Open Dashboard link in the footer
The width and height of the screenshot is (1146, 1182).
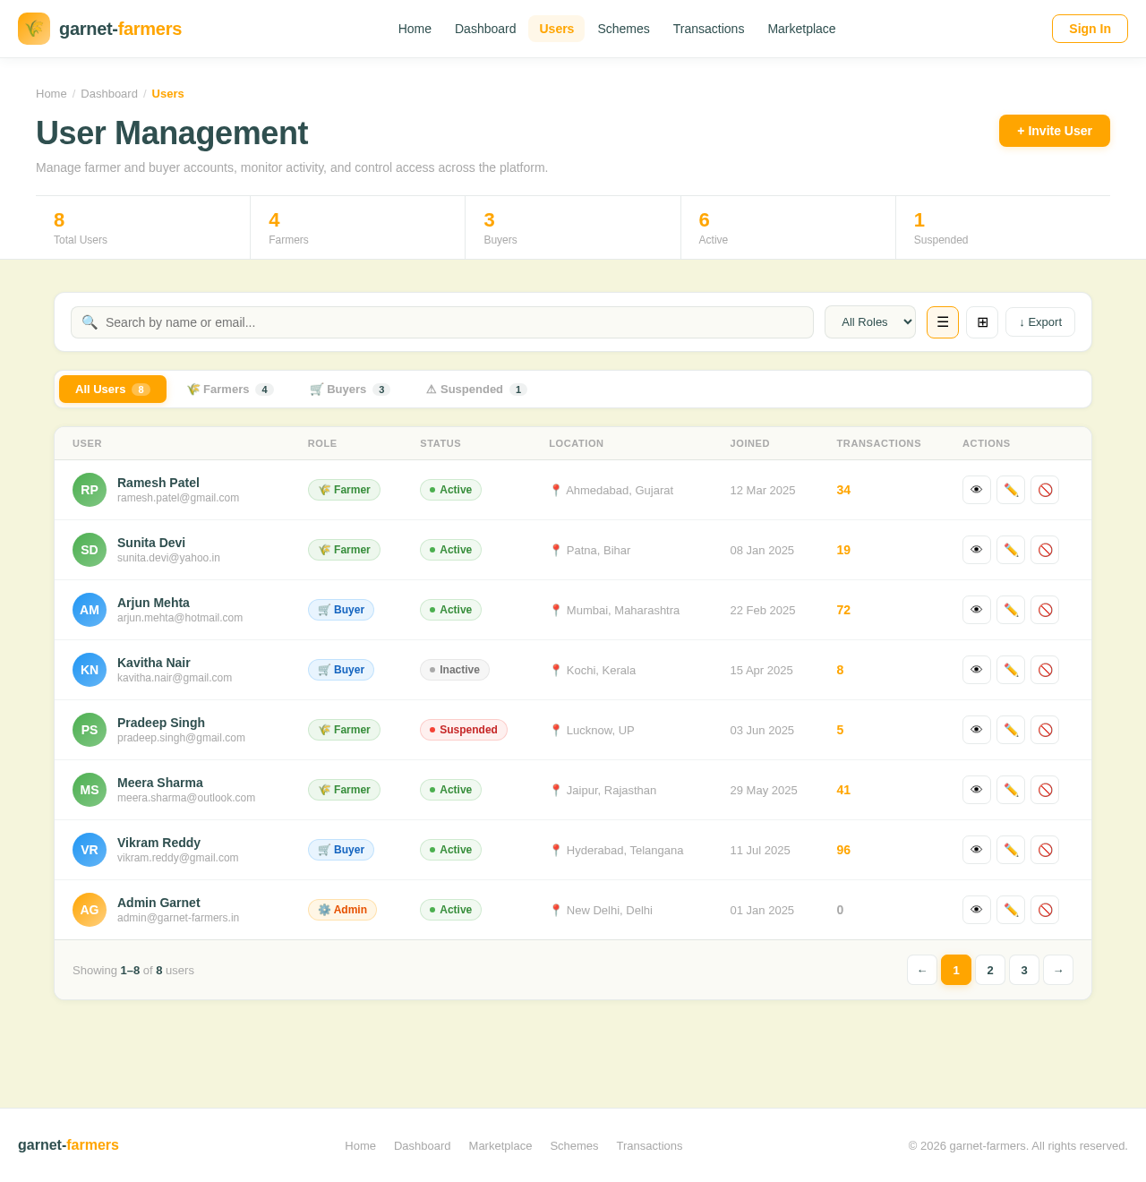[423, 1145]
